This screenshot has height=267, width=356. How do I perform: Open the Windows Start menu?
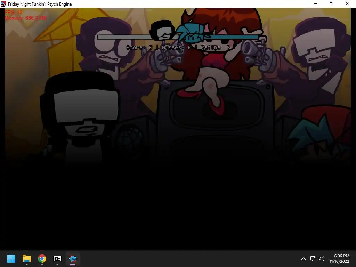[x=11, y=259]
